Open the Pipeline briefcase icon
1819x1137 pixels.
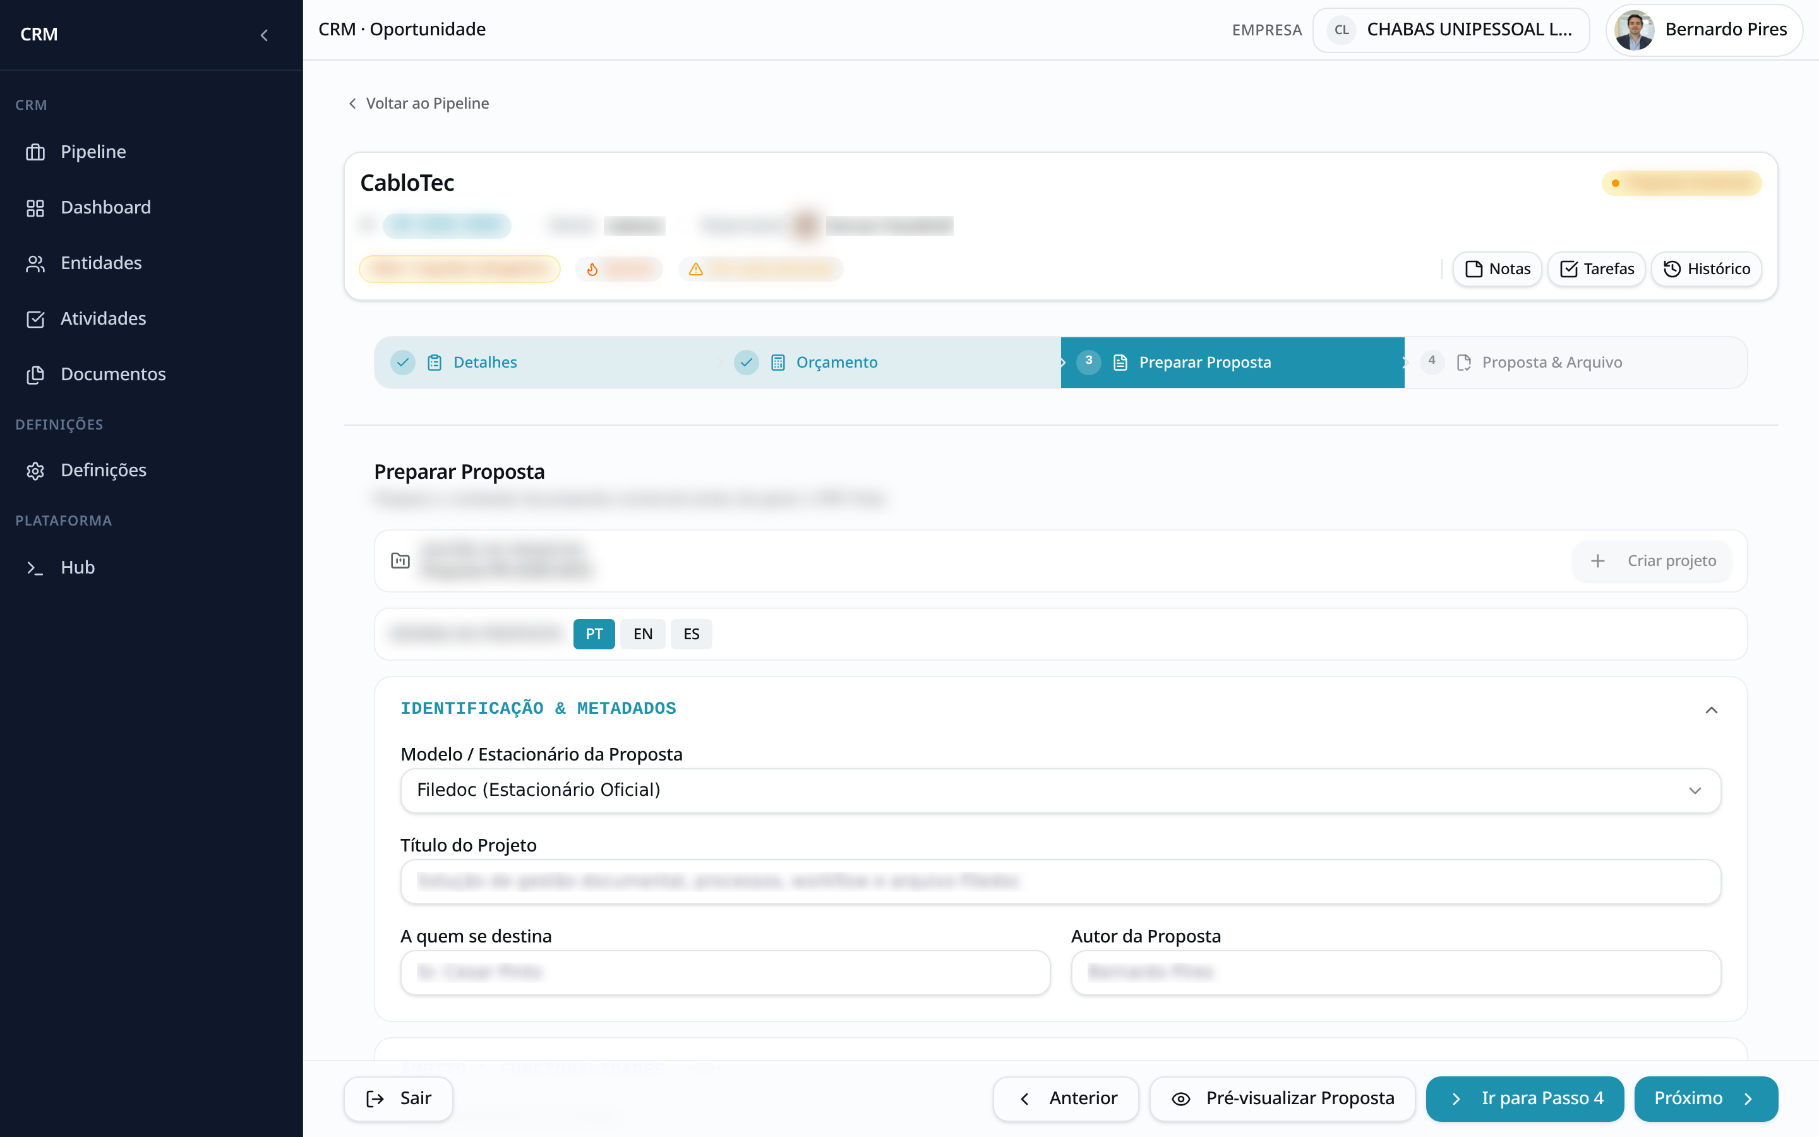tap(35, 152)
